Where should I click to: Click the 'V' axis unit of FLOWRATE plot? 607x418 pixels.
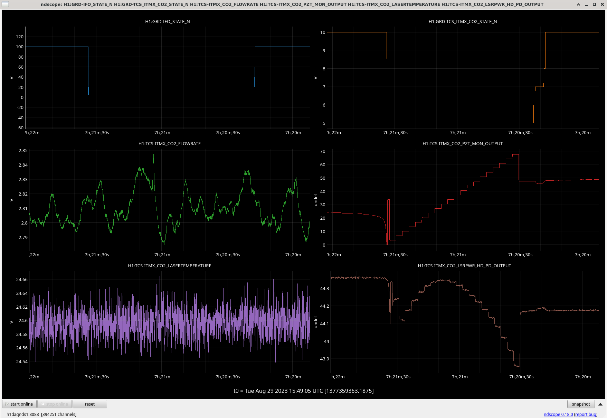[11, 200]
